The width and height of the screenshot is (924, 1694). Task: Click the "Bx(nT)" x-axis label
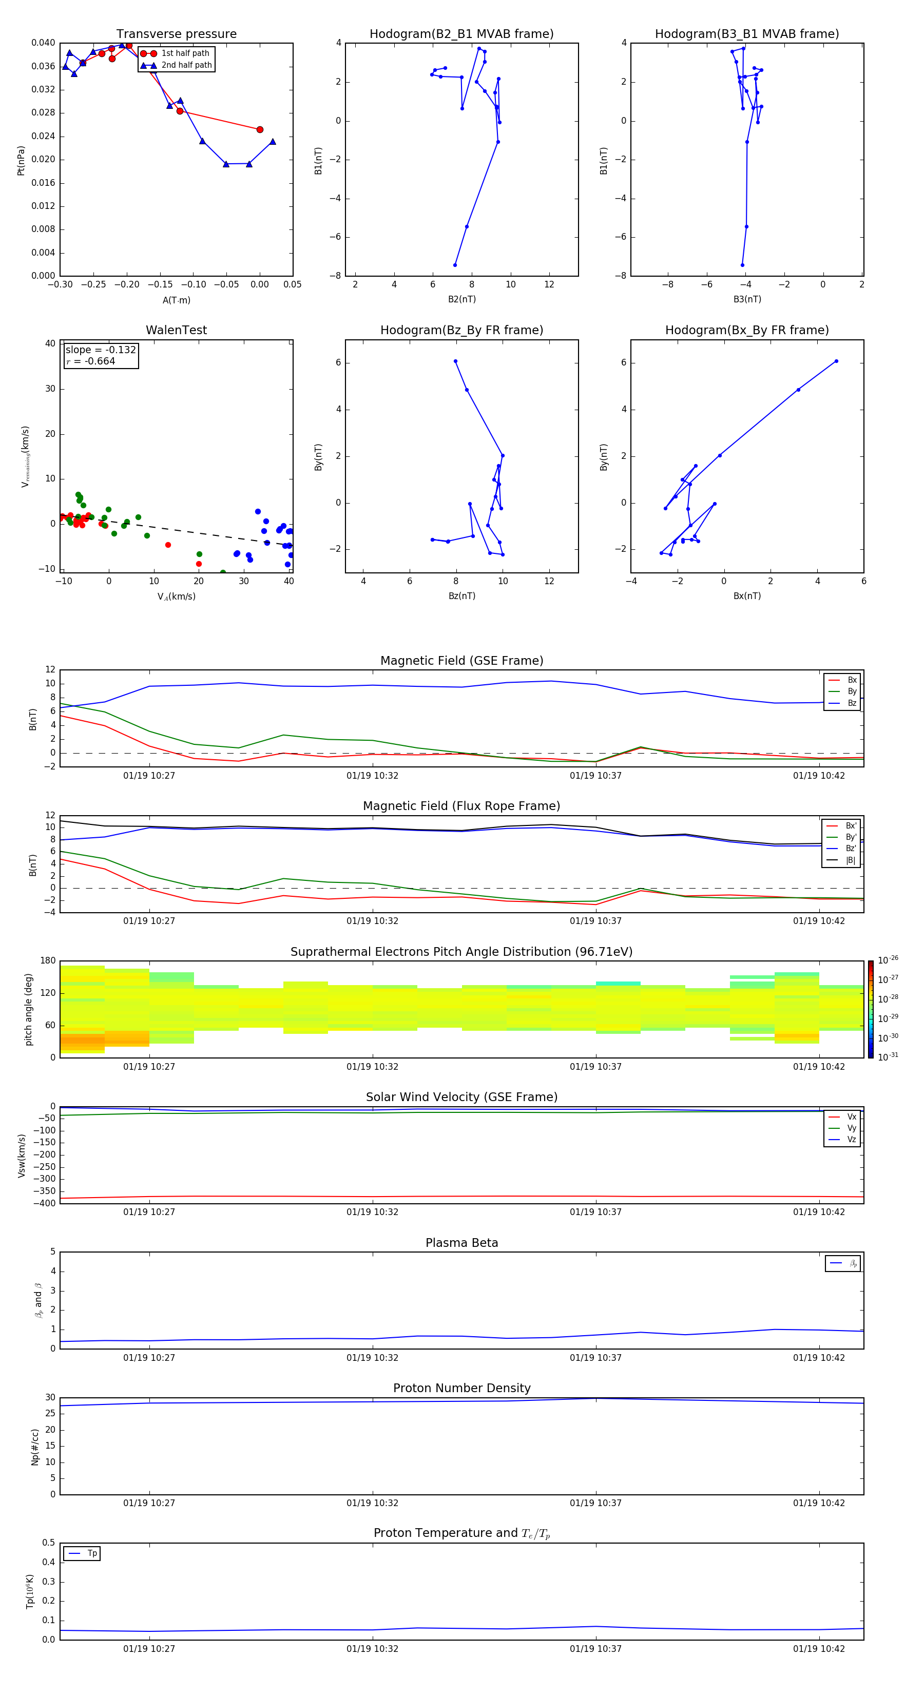[747, 596]
